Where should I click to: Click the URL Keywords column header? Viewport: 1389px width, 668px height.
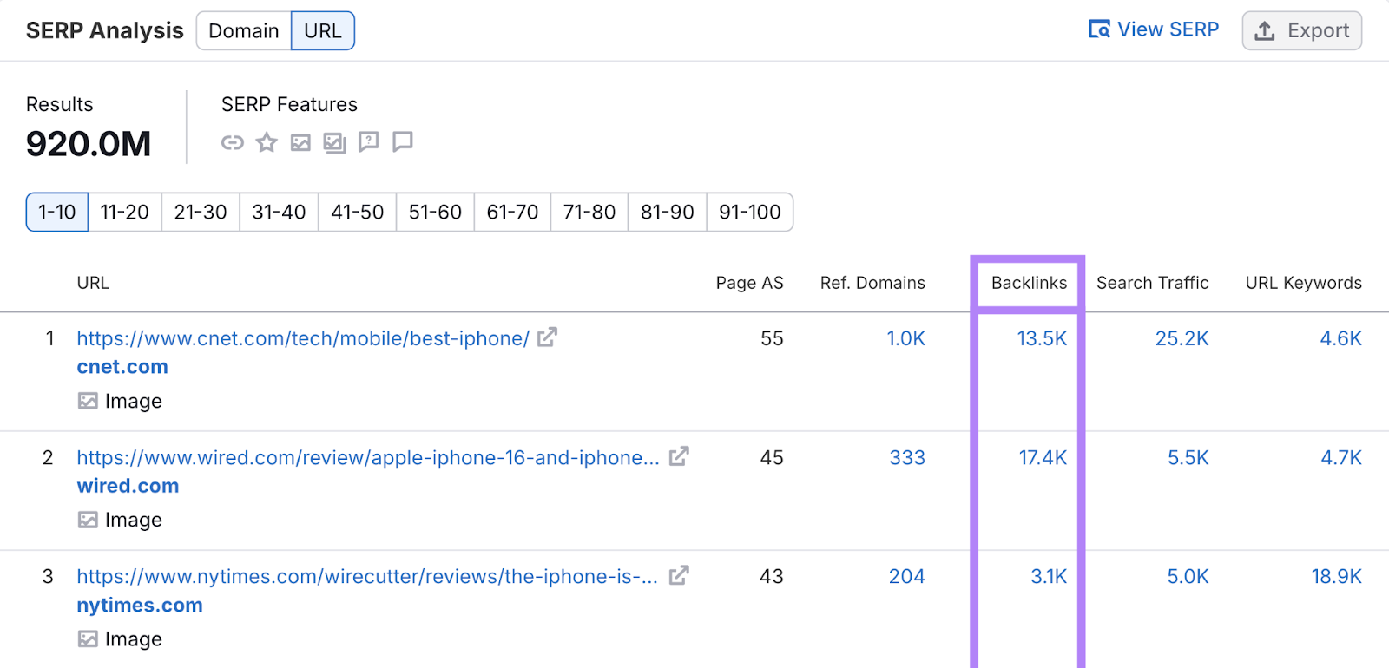pos(1304,283)
